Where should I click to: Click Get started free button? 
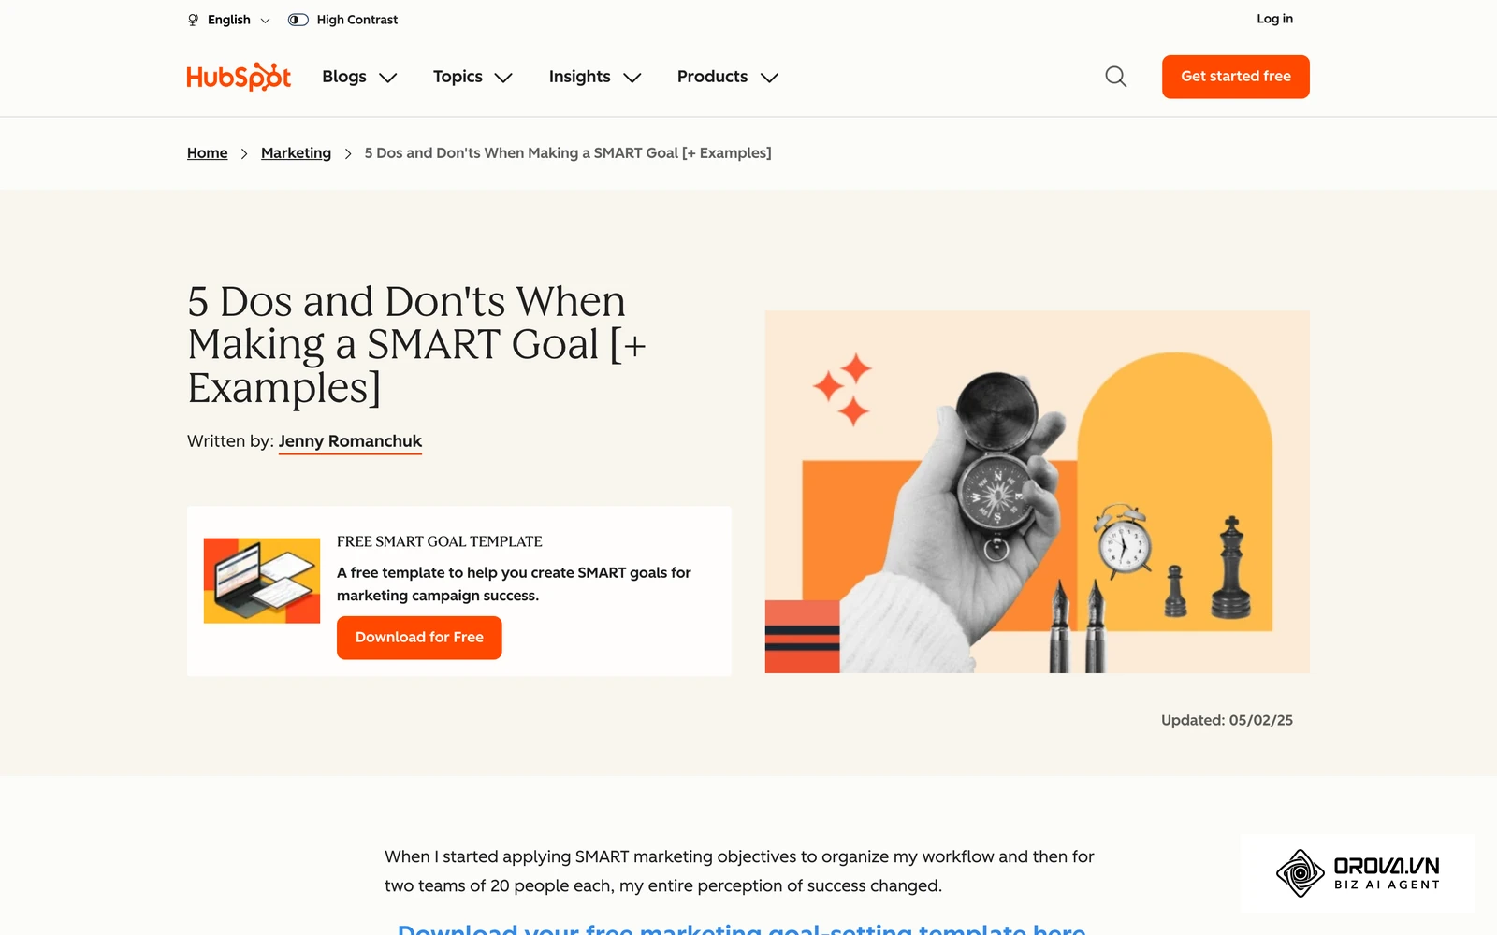[1235, 77]
